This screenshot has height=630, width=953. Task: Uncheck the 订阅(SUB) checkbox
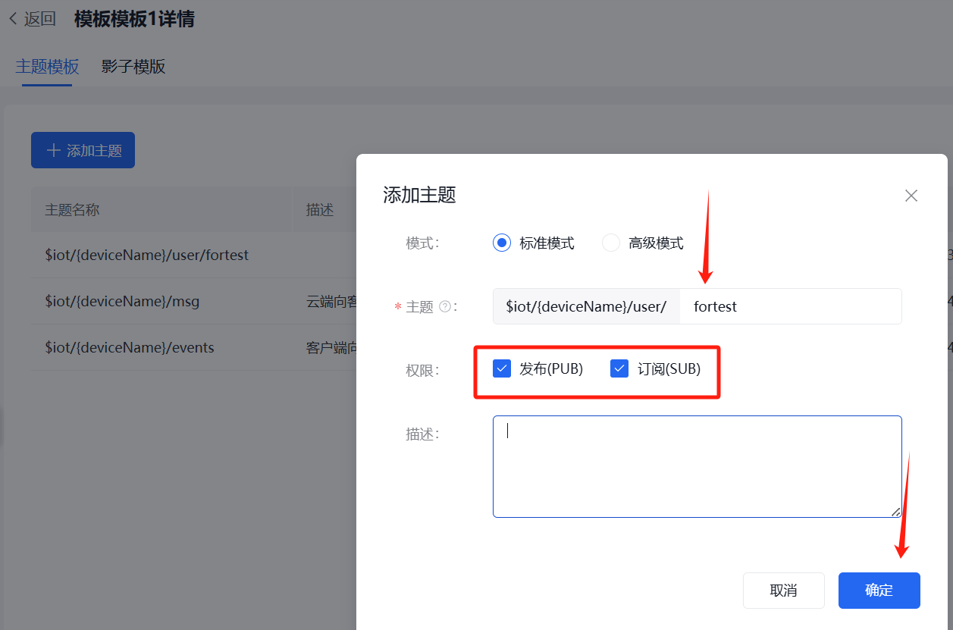[x=619, y=369]
